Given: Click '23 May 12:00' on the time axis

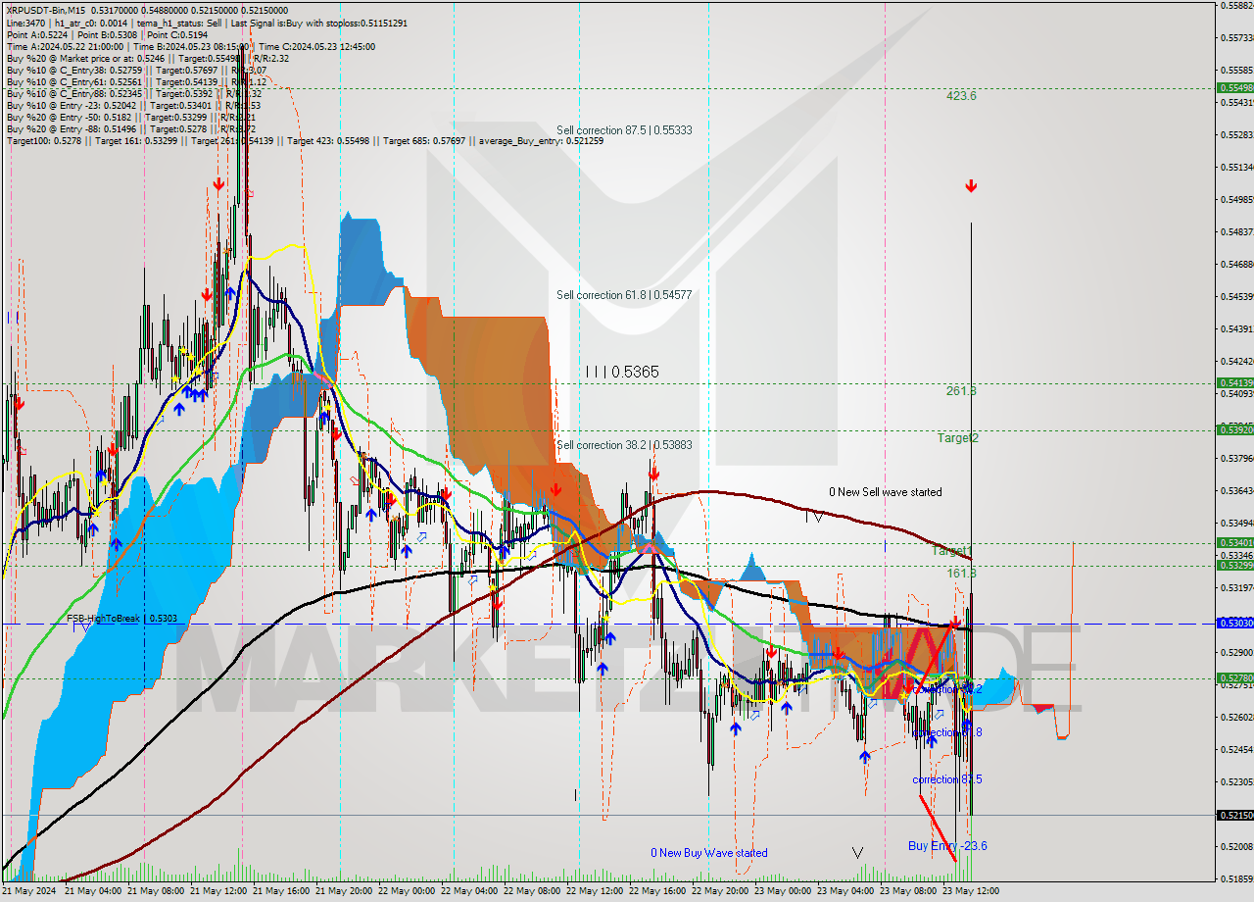Looking at the screenshot, I should tap(971, 891).
